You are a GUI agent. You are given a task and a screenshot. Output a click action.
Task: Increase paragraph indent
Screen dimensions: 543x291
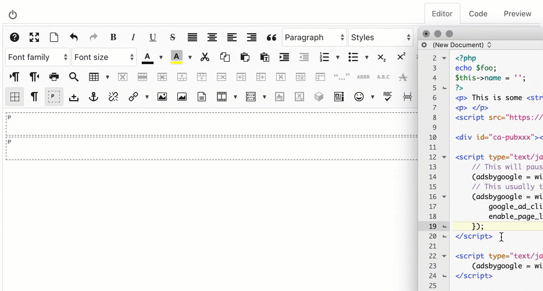tap(284, 57)
